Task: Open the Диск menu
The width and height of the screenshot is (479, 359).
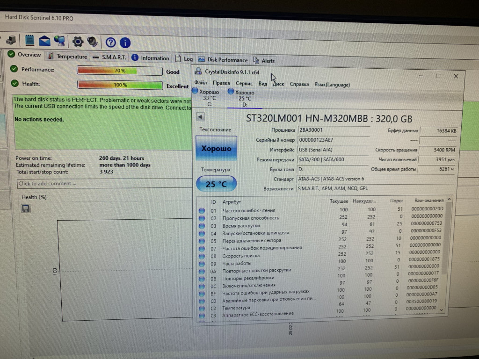Action: pyautogui.click(x=278, y=84)
